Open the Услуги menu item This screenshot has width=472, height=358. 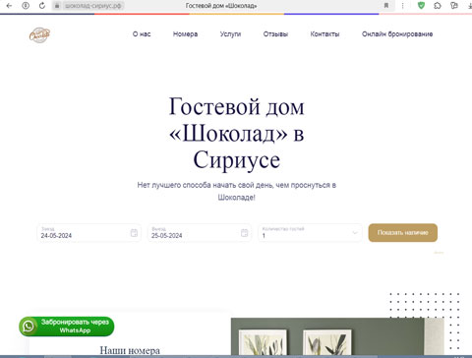tap(230, 34)
